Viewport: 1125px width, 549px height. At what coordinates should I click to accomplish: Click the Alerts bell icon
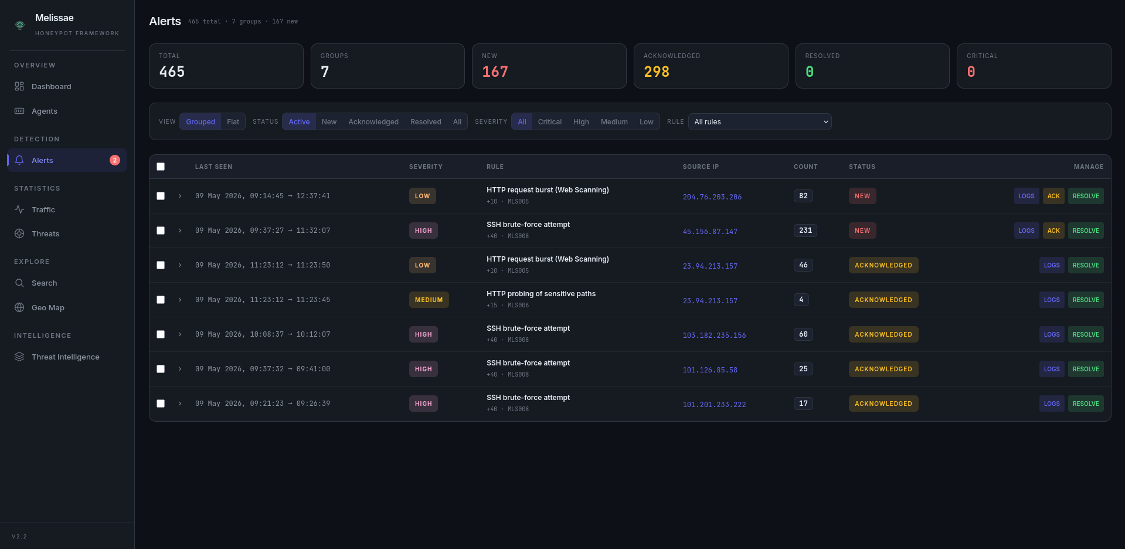[x=19, y=160]
